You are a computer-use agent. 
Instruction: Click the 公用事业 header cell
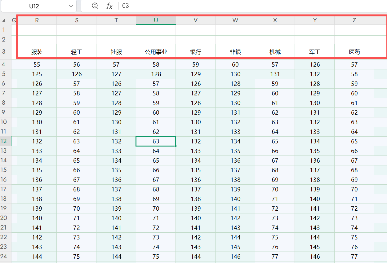pos(156,52)
